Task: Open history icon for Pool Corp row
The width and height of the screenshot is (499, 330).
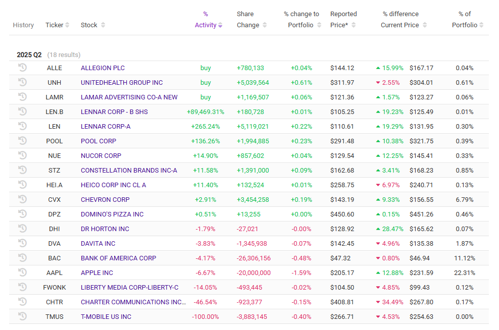Action: tap(22, 141)
